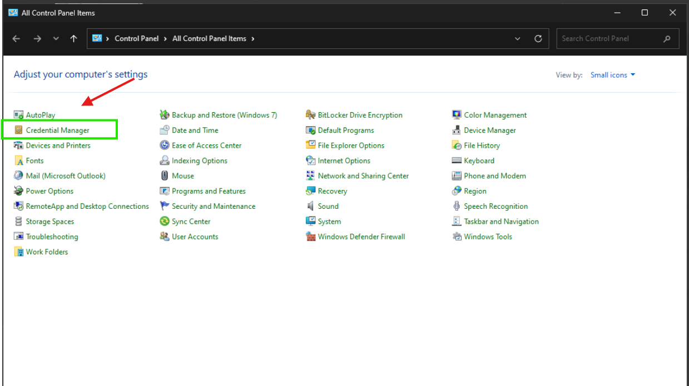Image resolution: width=689 pixels, height=386 pixels.
Task: Click the Credential Manager safe icon
Action: 18,130
